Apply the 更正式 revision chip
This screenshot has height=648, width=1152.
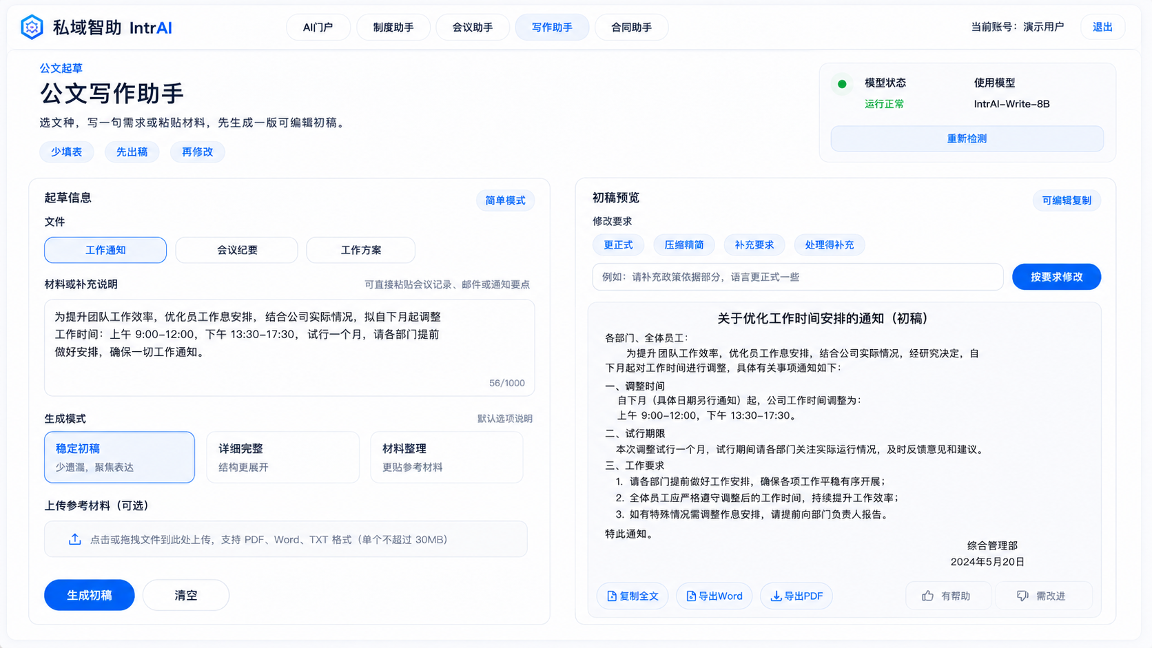coord(618,245)
